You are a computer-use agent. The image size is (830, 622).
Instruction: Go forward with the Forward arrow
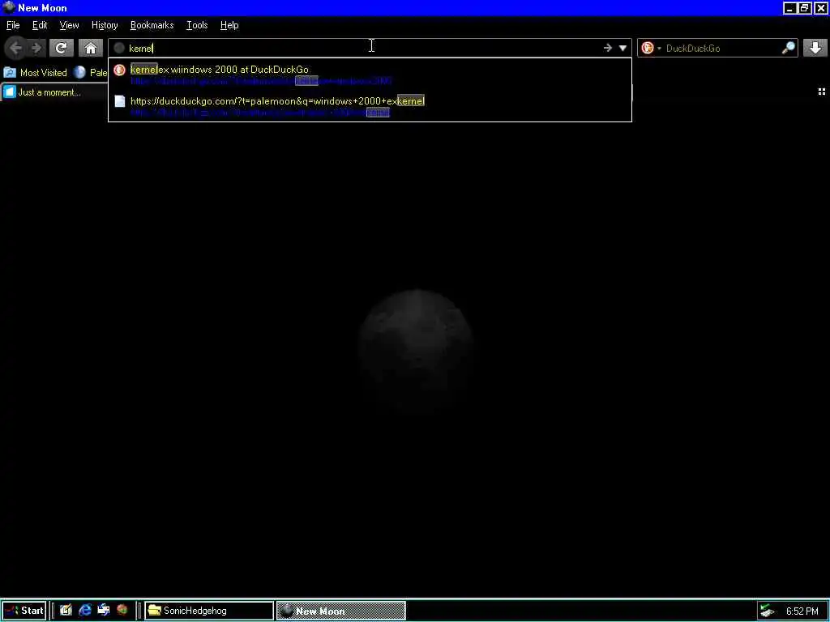(x=36, y=48)
